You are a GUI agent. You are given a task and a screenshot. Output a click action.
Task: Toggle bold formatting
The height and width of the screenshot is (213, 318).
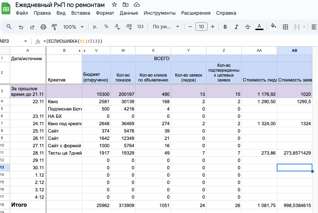click(225, 27)
